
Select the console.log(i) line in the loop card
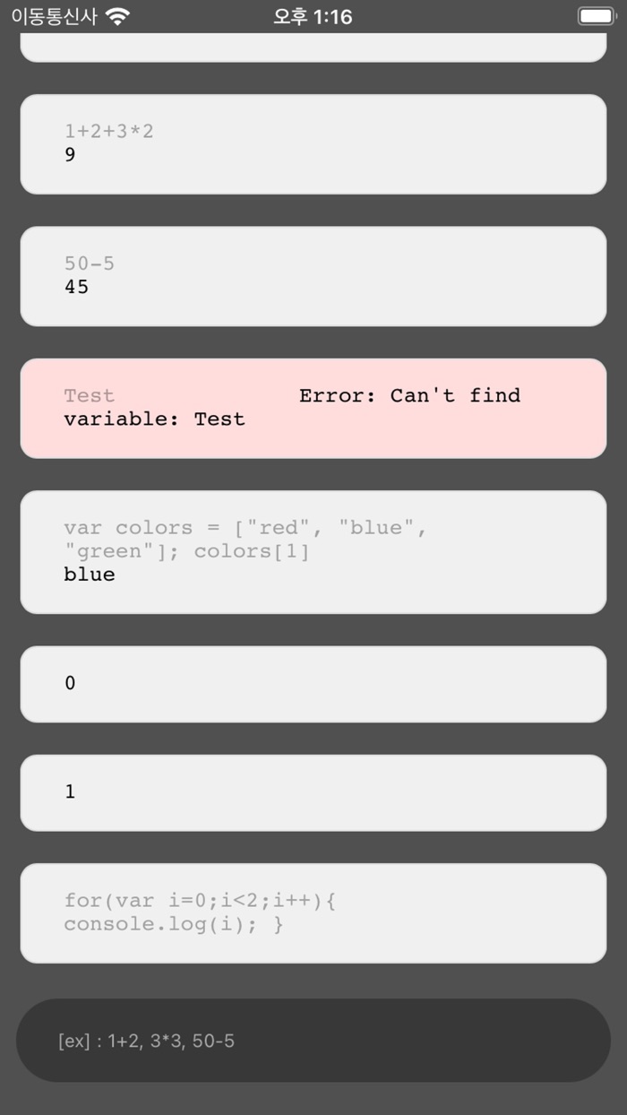[173, 924]
